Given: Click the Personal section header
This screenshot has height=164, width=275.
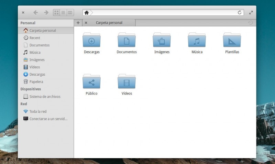Looking at the screenshot, I should pos(28,23).
